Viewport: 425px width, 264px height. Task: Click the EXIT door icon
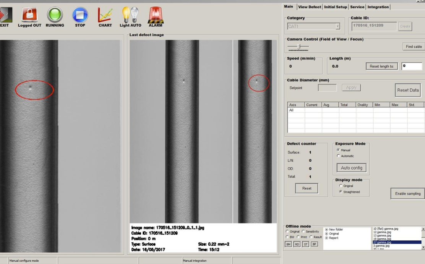(x=6, y=15)
